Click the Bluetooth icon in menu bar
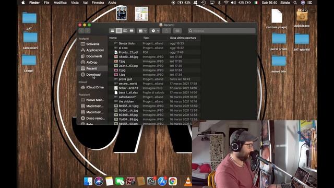The height and width of the screenshot is (188, 334). coord(219,3)
